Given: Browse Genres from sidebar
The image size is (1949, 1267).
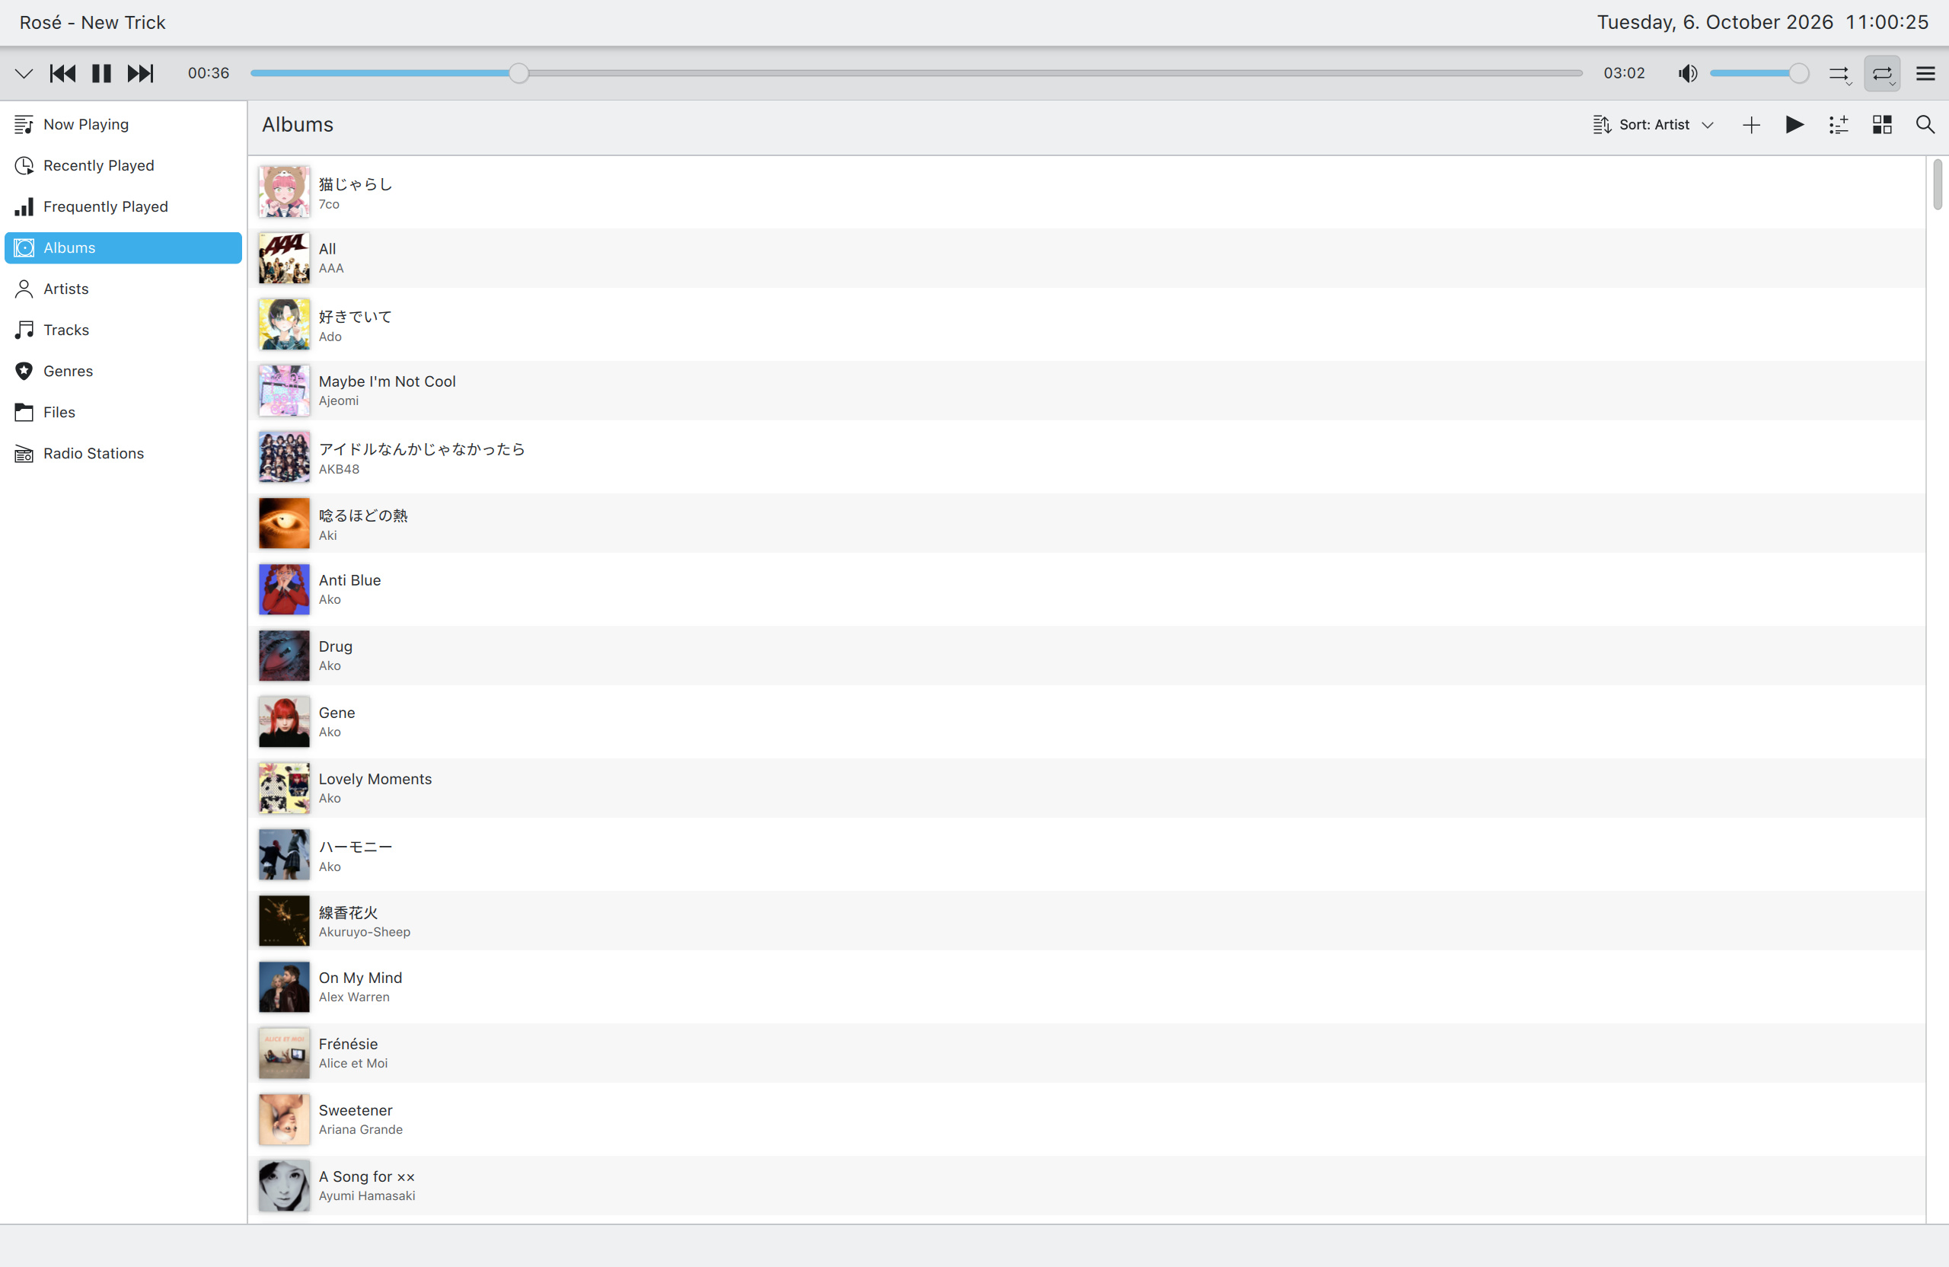Looking at the screenshot, I should click(123, 371).
